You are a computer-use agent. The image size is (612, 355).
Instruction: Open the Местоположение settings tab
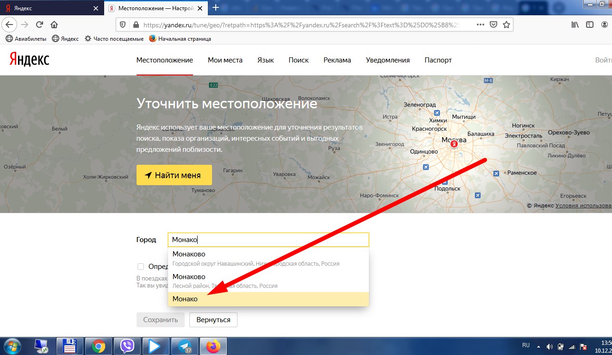click(164, 60)
